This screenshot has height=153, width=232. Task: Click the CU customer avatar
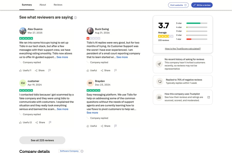(23, 83)
